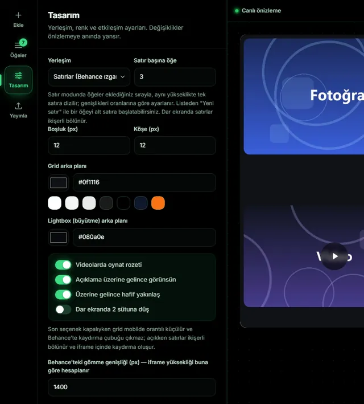This screenshot has height=404, width=364.
Task: Open the Fotoğraf preview thumbnail
Action: tap(304, 96)
